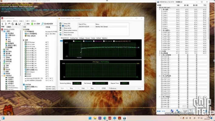Image resolution: width=215 pixels, height=121 pixels.
Task: Toggle the Stress FPU checkbox
Action: click(x=63, y=26)
